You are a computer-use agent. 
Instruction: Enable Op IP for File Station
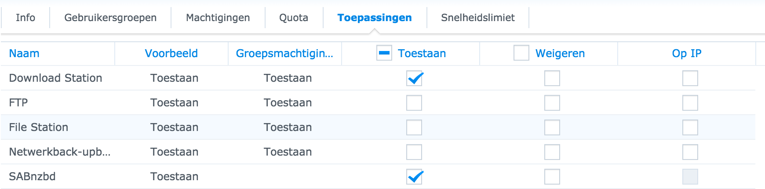click(690, 127)
